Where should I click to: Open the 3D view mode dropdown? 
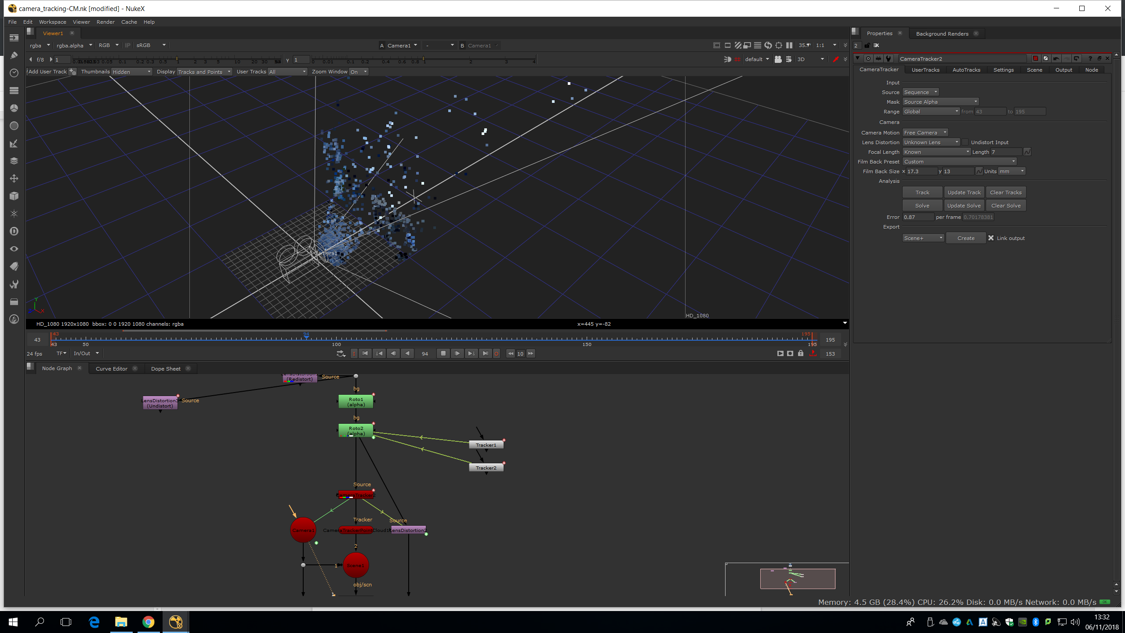pos(811,59)
